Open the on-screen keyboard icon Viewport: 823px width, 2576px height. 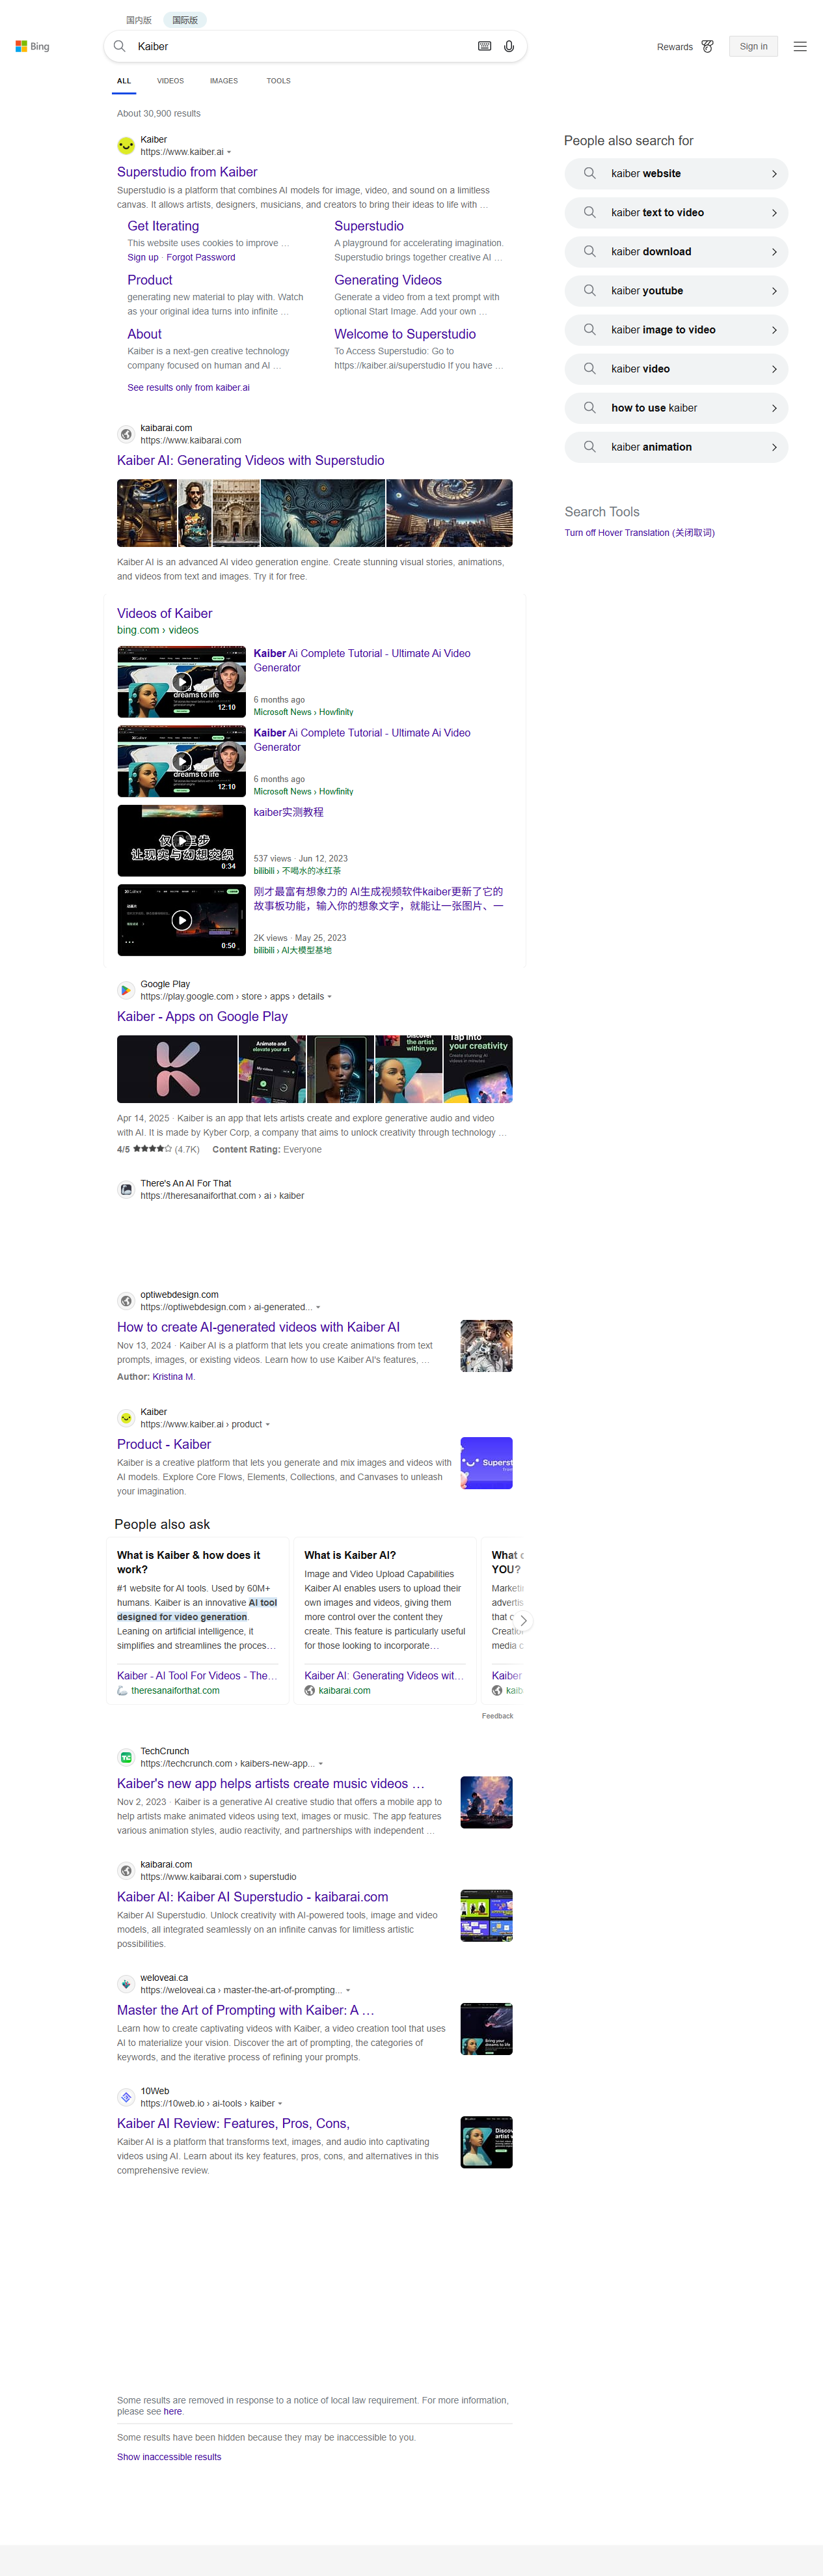point(485,47)
